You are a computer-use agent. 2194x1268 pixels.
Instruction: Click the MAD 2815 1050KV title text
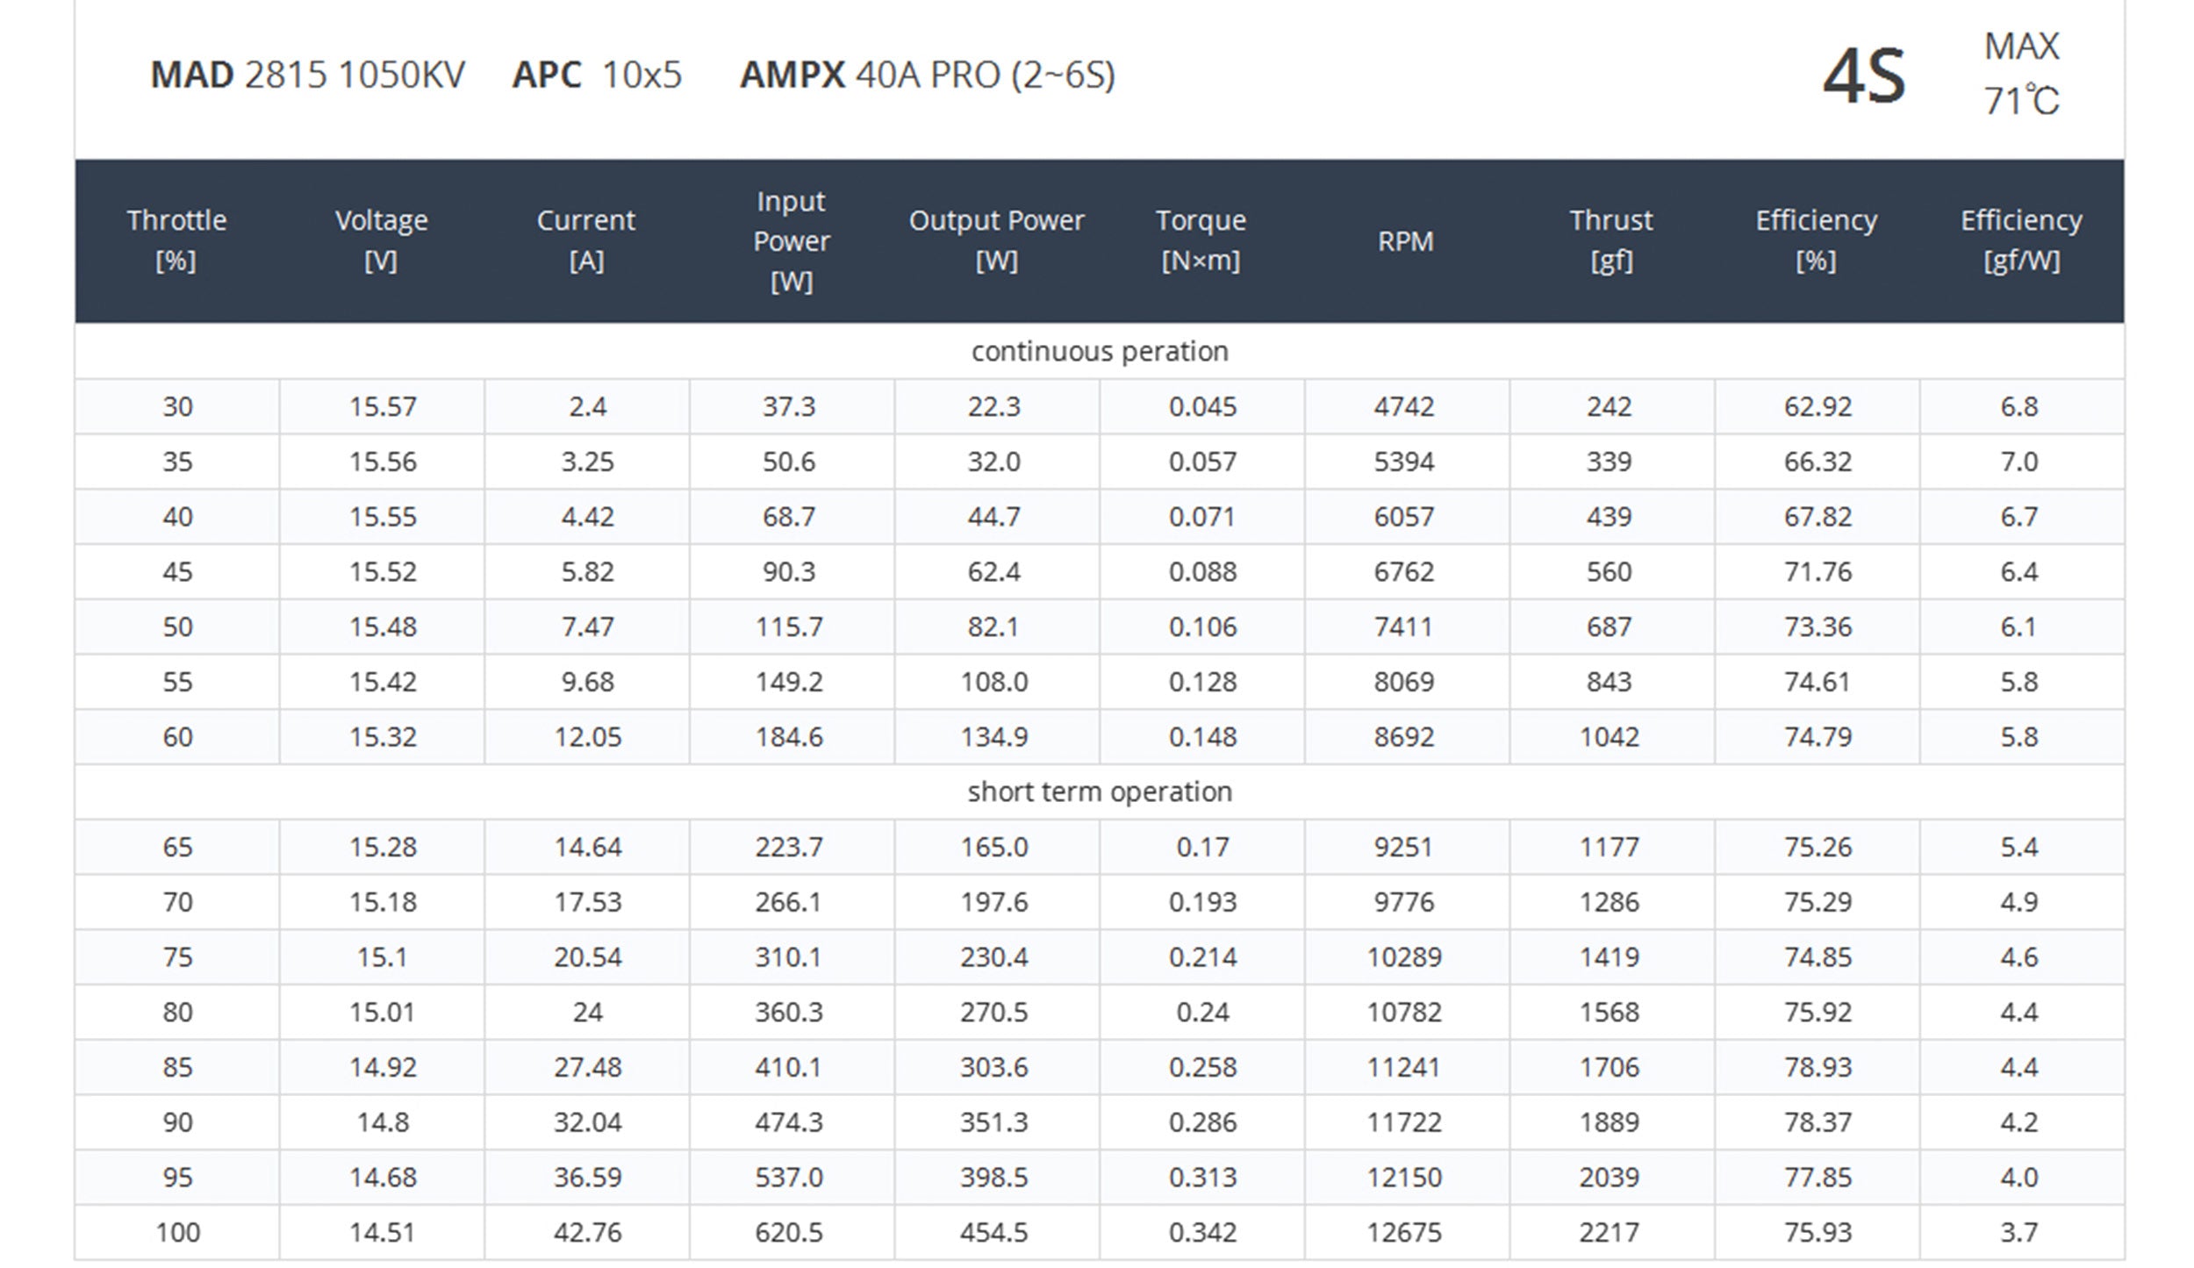tap(307, 75)
